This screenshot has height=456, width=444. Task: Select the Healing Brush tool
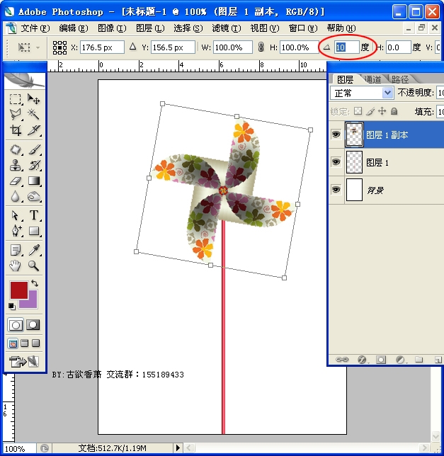[x=16, y=150]
